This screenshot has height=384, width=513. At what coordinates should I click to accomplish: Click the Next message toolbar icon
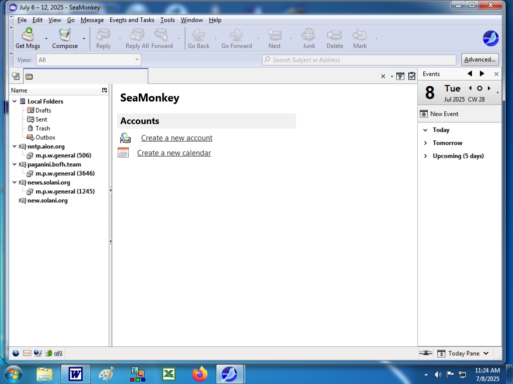tap(274, 34)
